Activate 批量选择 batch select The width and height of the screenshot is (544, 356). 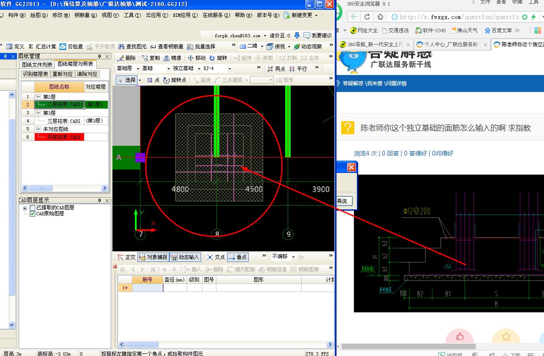coord(201,47)
